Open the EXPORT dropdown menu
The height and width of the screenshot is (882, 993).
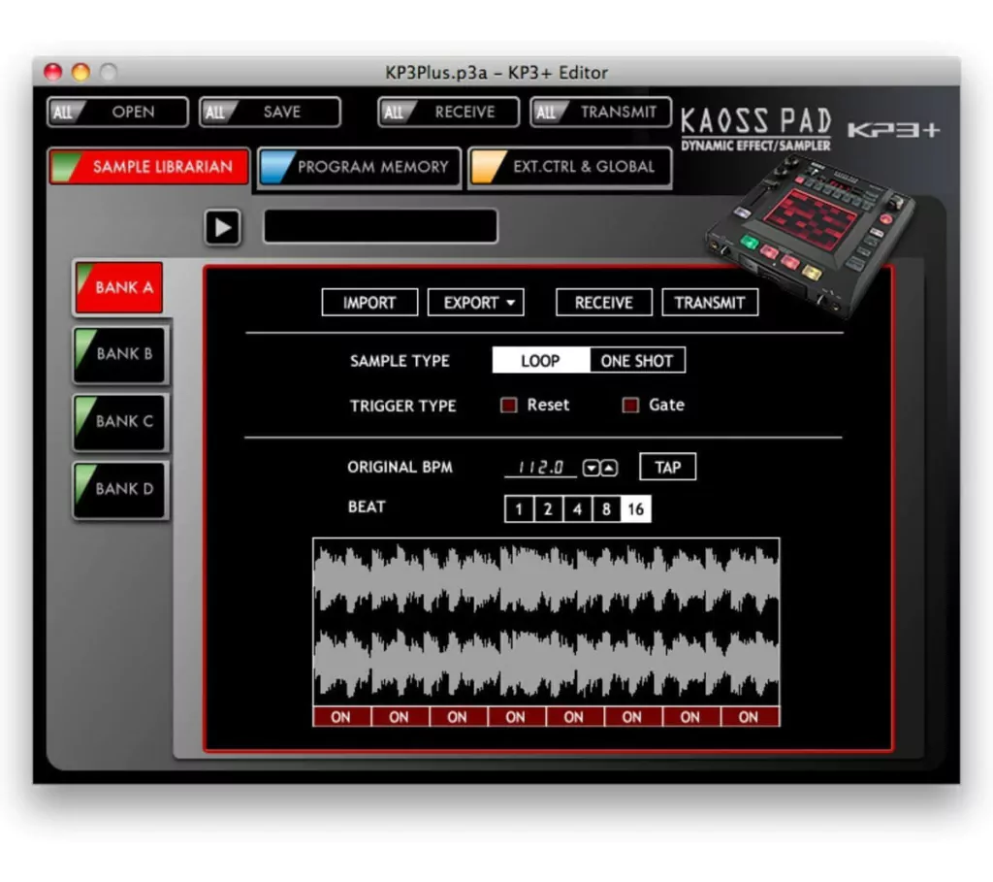475,302
